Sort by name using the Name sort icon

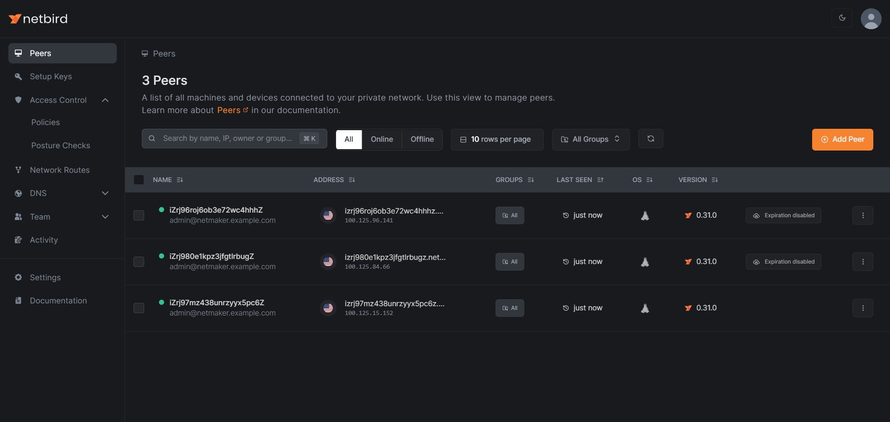coord(180,180)
